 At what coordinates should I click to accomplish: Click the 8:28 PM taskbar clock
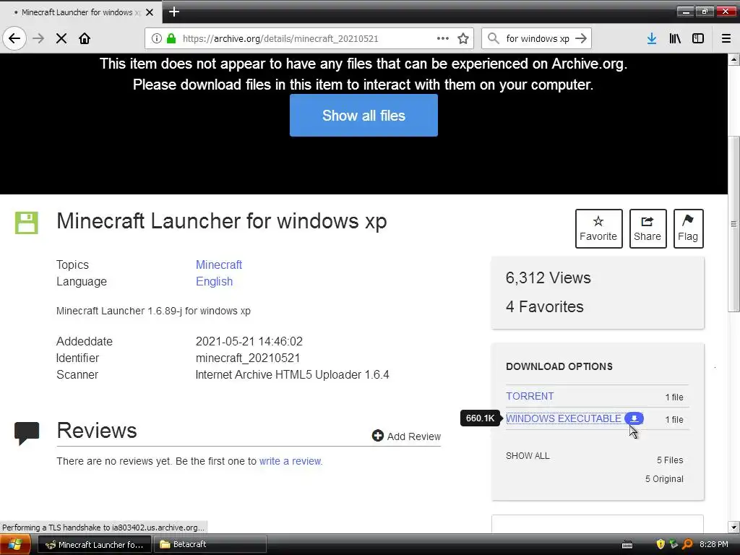713,544
